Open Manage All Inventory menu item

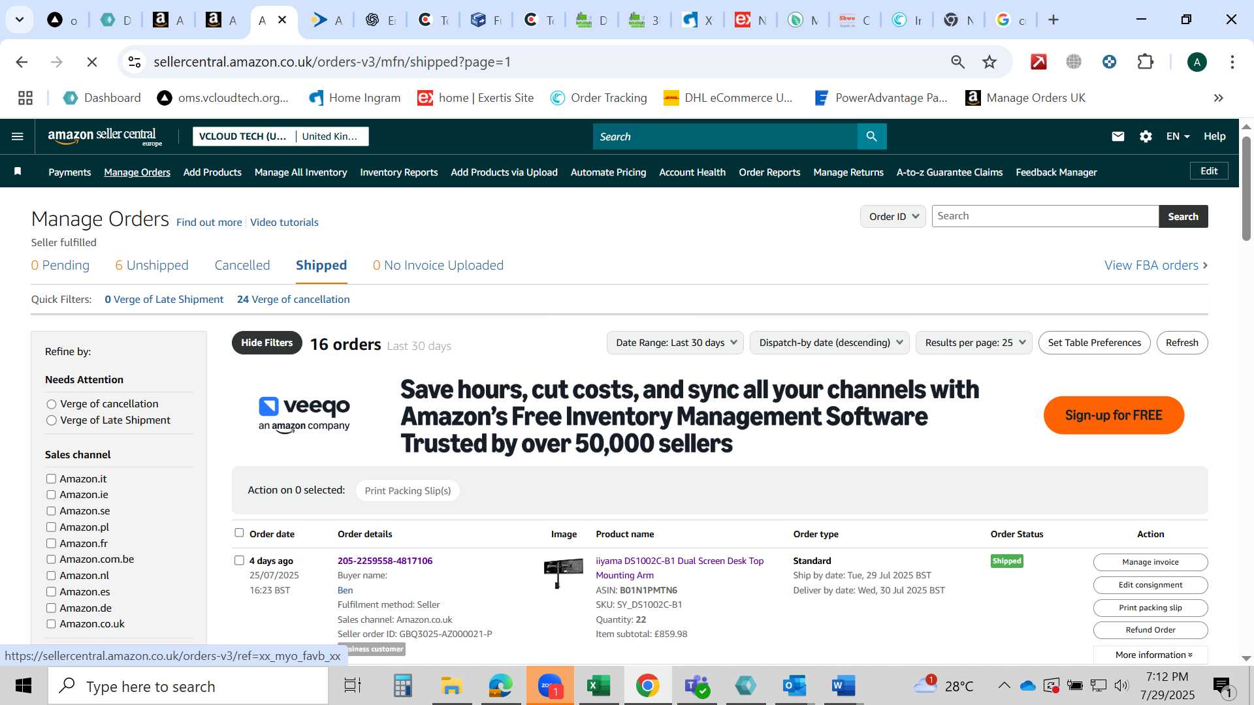click(x=300, y=172)
